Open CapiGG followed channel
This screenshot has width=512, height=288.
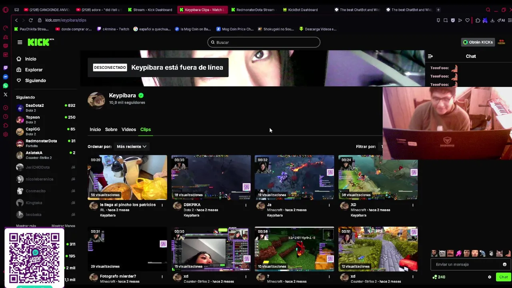pos(46,131)
